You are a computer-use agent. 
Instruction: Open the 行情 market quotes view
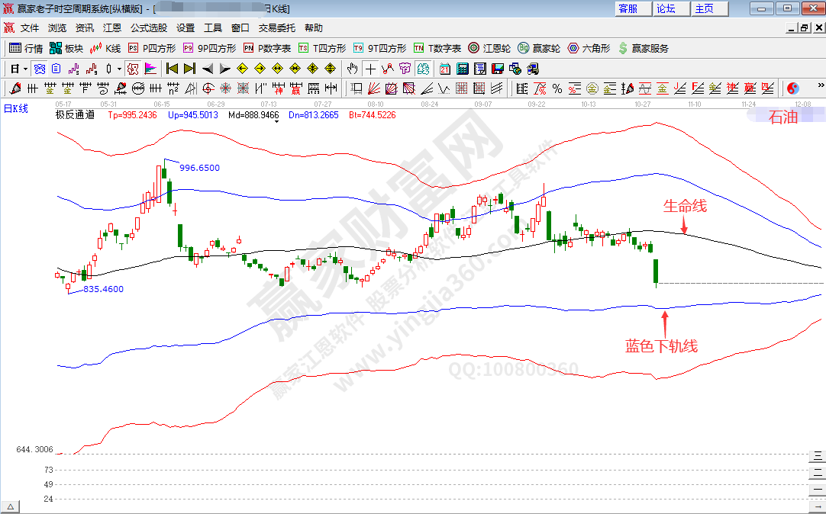[26, 48]
